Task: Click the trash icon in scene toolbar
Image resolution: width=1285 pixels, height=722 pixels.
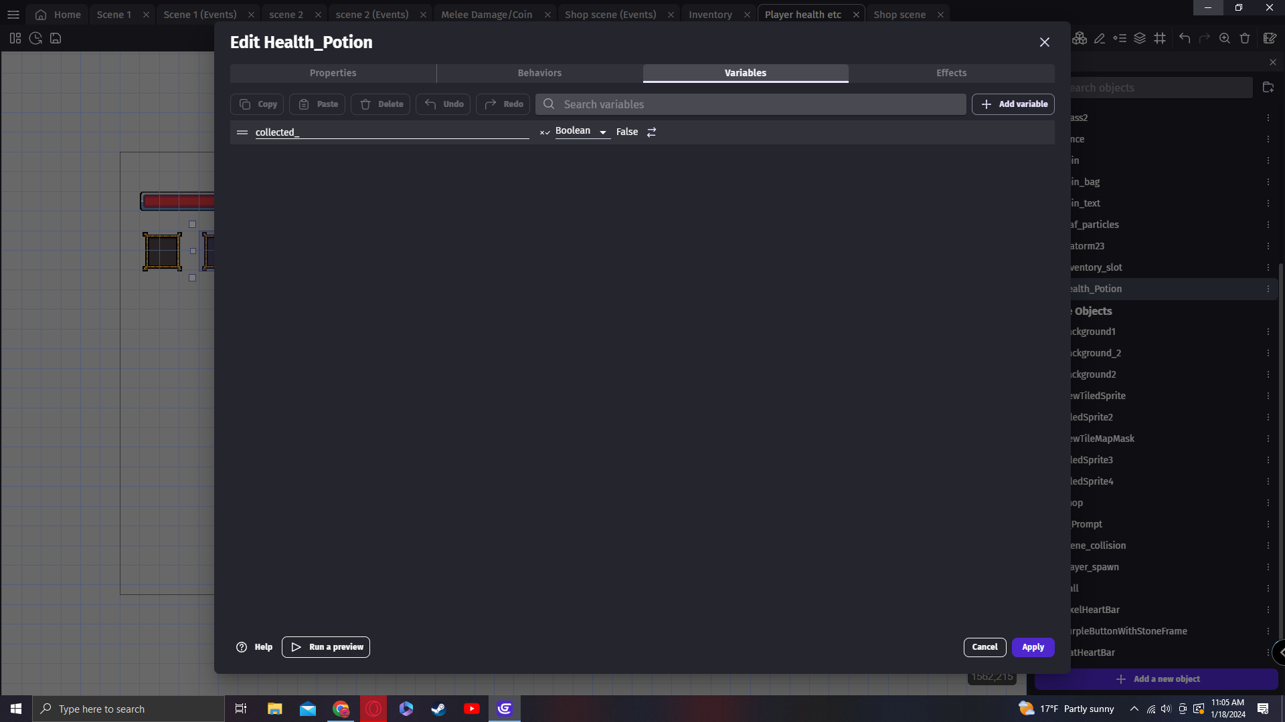Action: 1245,39
